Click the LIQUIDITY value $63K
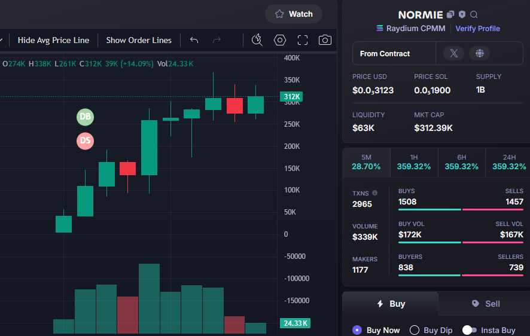The image size is (530, 336). pyautogui.click(x=363, y=128)
